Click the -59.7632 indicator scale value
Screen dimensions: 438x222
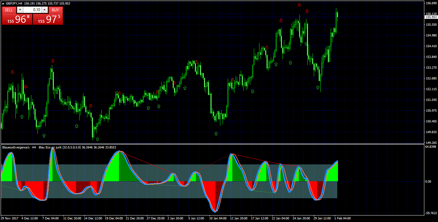click(431, 213)
